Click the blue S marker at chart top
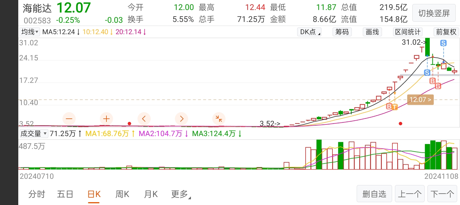This screenshot has height=205, width=460. point(443,43)
